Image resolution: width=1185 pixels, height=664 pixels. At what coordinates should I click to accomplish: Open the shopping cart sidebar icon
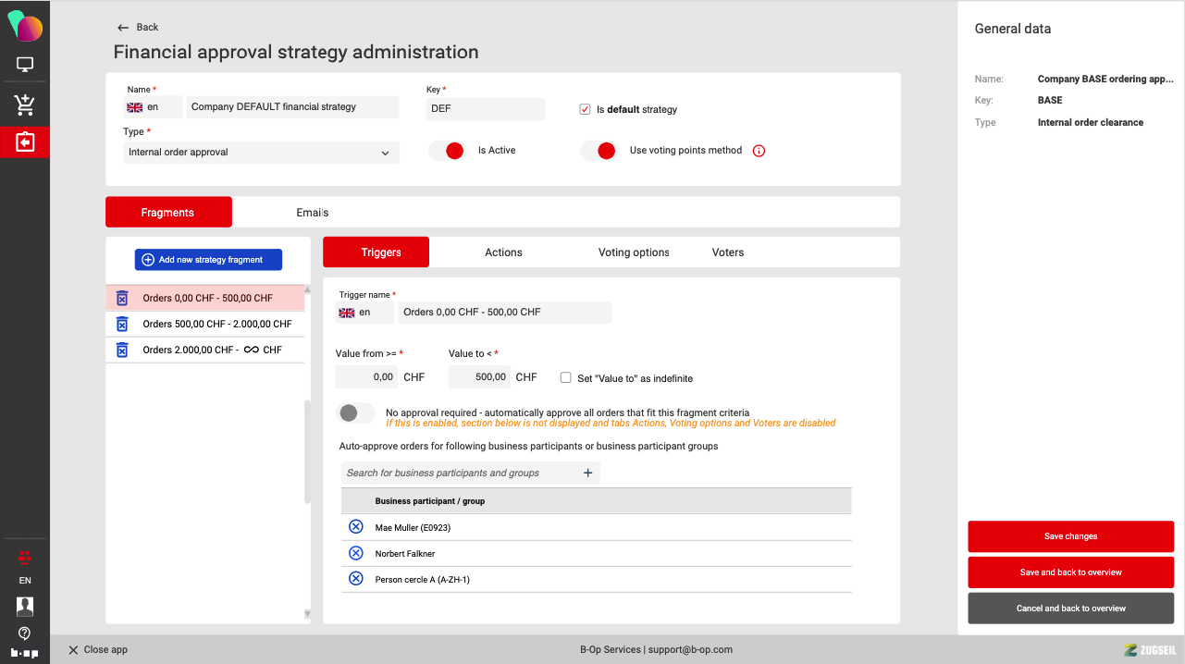pos(25,105)
